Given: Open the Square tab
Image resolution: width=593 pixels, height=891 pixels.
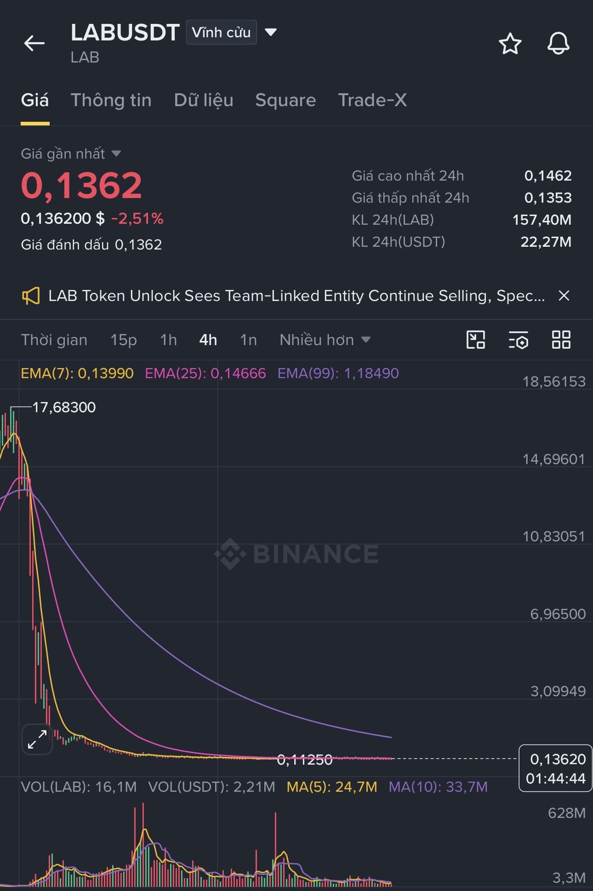Looking at the screenshot, I should pos(285,100).
